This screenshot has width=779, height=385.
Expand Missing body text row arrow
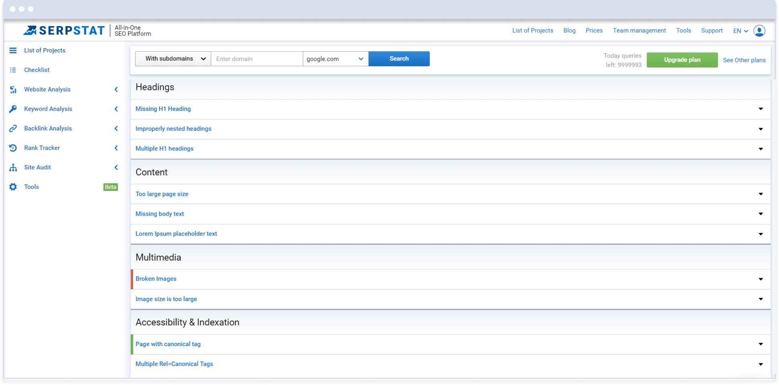coord(761,214)
